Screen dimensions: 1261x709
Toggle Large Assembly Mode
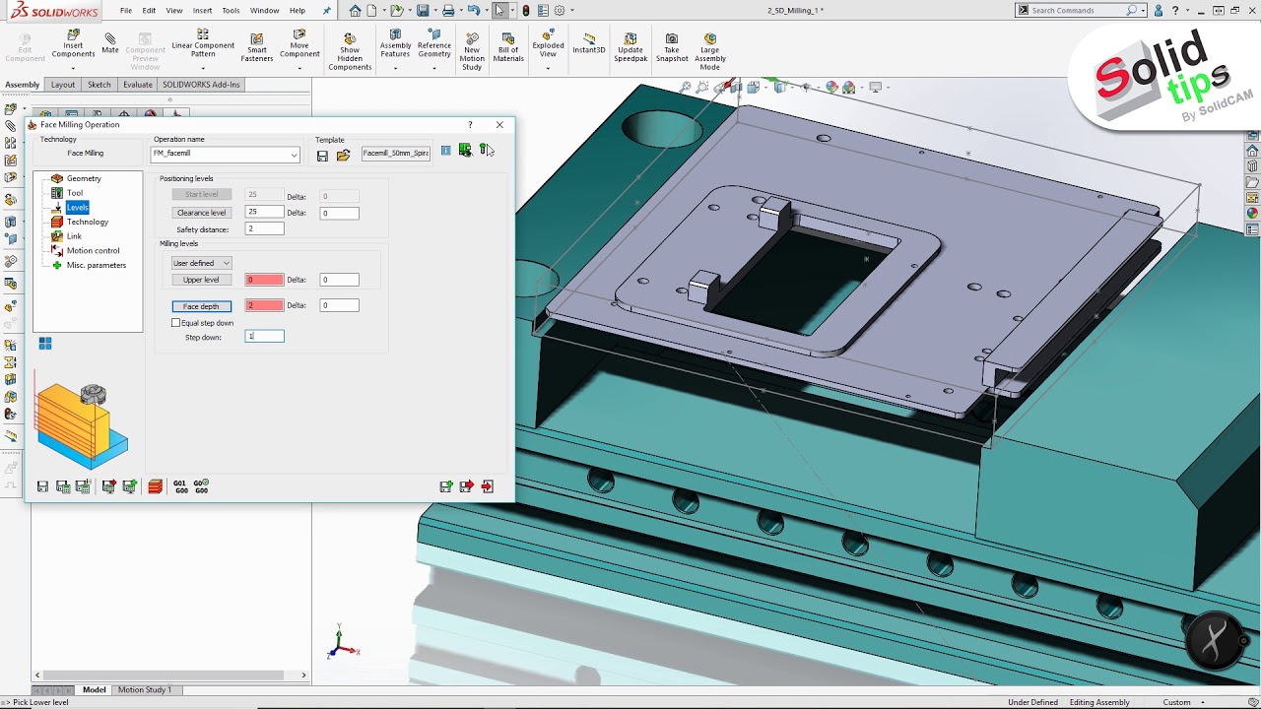click(709, 51)
